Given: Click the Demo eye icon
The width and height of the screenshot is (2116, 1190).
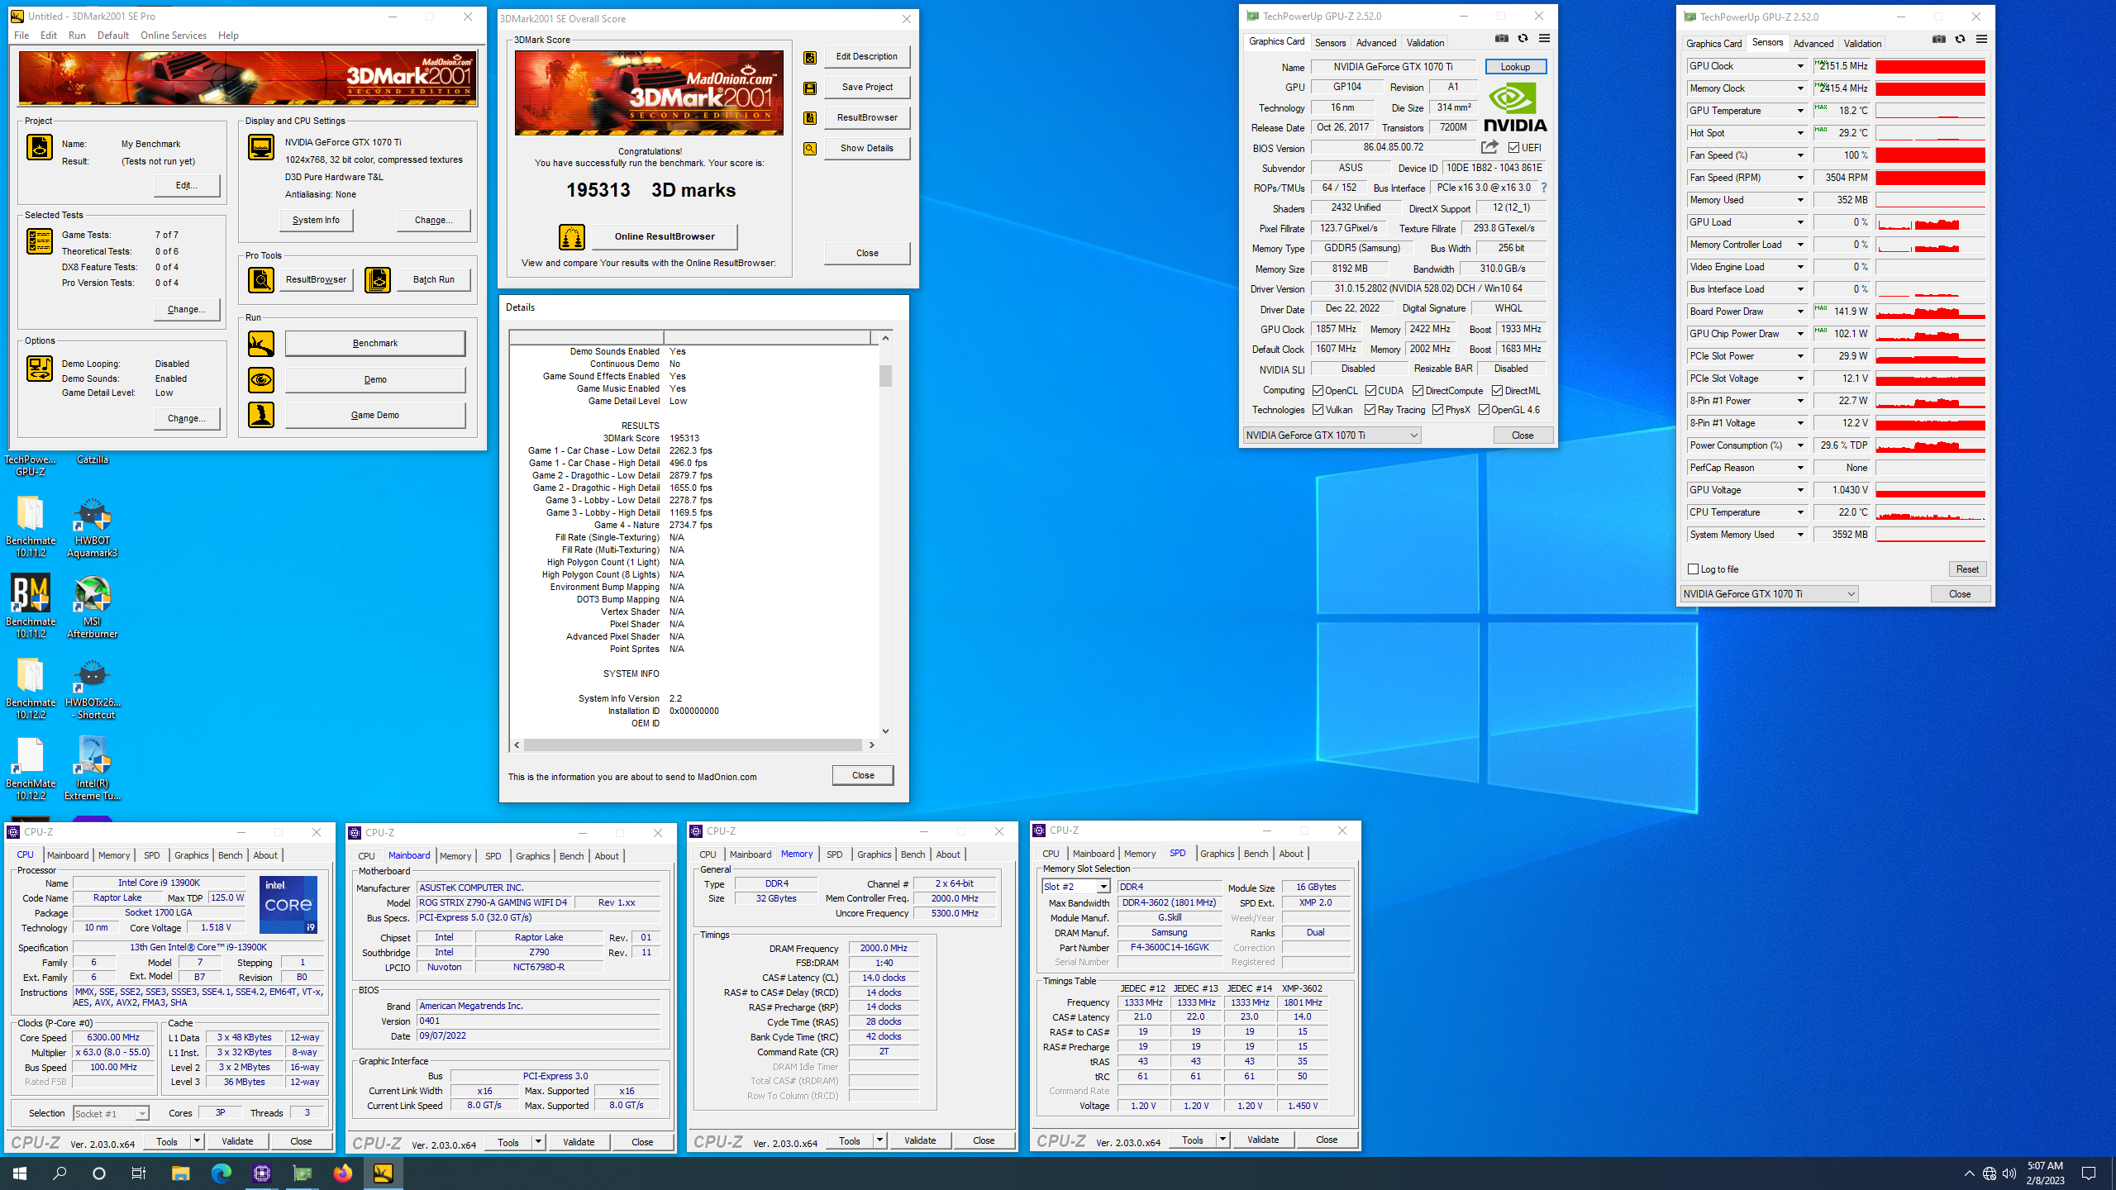Looking at the screenshot, I should click(261, 379).
